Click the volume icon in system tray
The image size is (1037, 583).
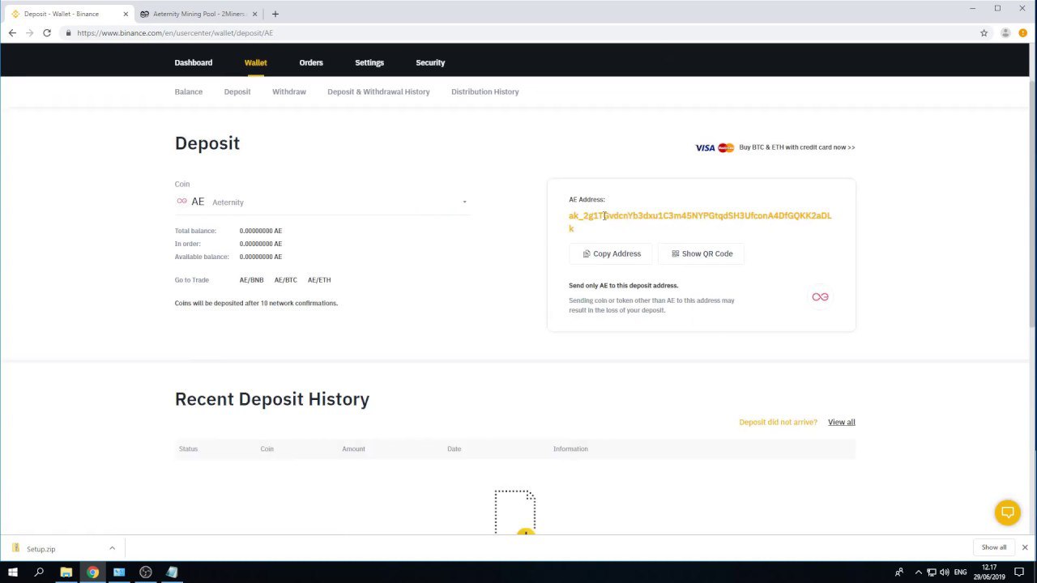[945, 572]
